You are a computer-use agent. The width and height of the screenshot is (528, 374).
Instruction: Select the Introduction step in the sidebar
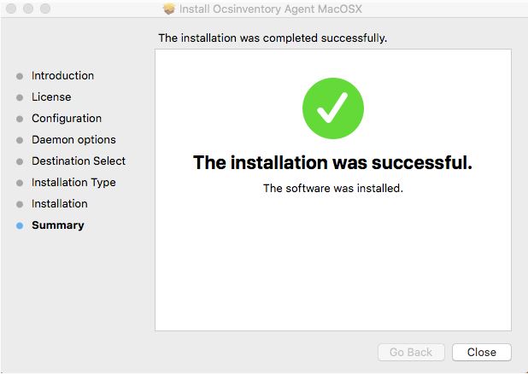pyautogui.click(x=62, y=76)
